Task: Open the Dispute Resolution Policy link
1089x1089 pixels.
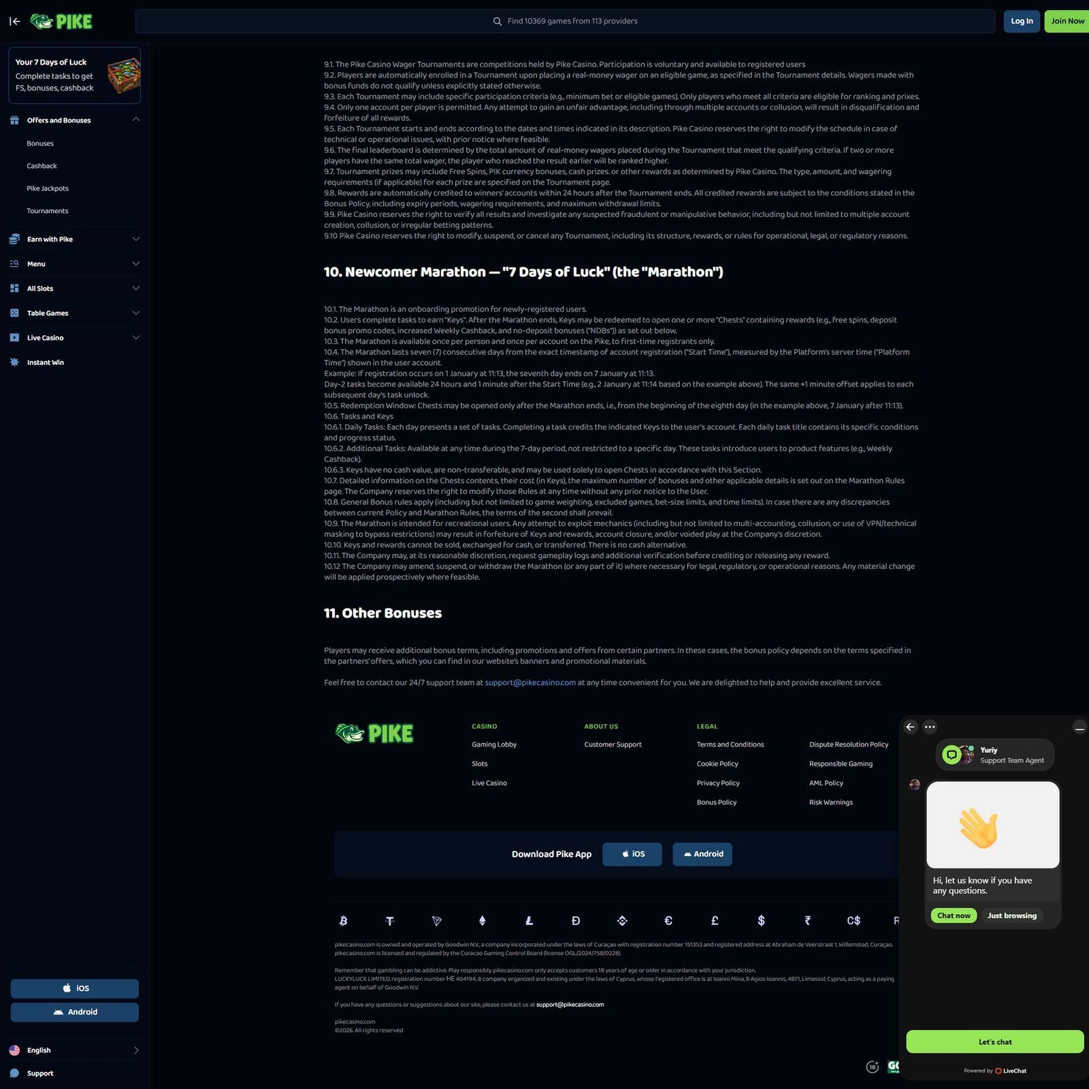Action: tap(849, 745)
